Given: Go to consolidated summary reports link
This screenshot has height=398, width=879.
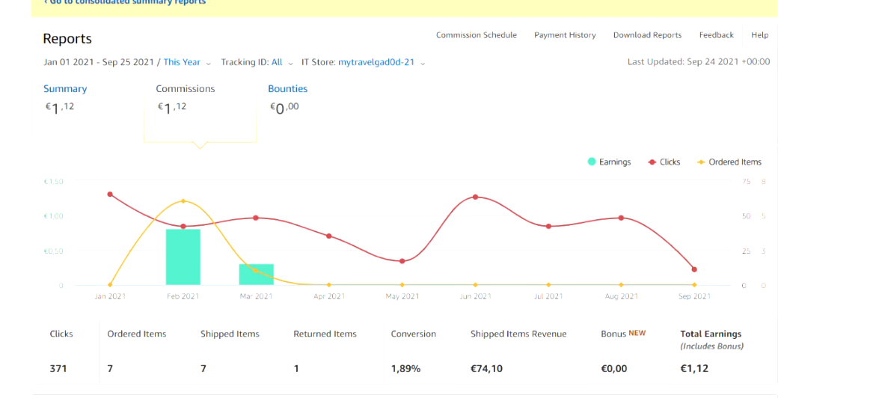Looking at the screenshot, I should [x=124, y=2].
